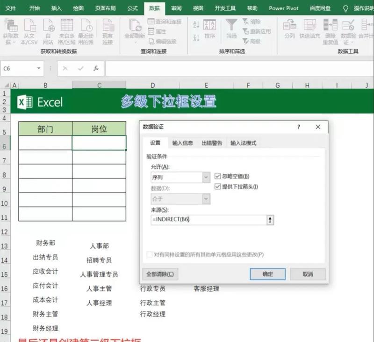Select the 部门 header cell

pos(45,129)
